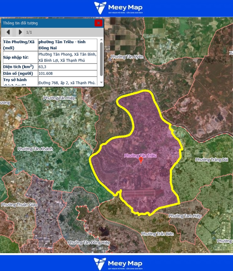Viewport: 233px width, 271px height.
Task: Click the population value 101.608 cell
Action: (x=68, y=73)
